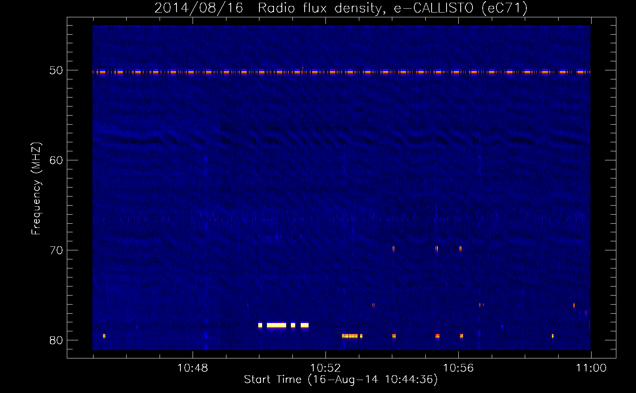The image size is (636, 393).
Task: Click the '60' frequency tick label
Action: coord(56,160)
